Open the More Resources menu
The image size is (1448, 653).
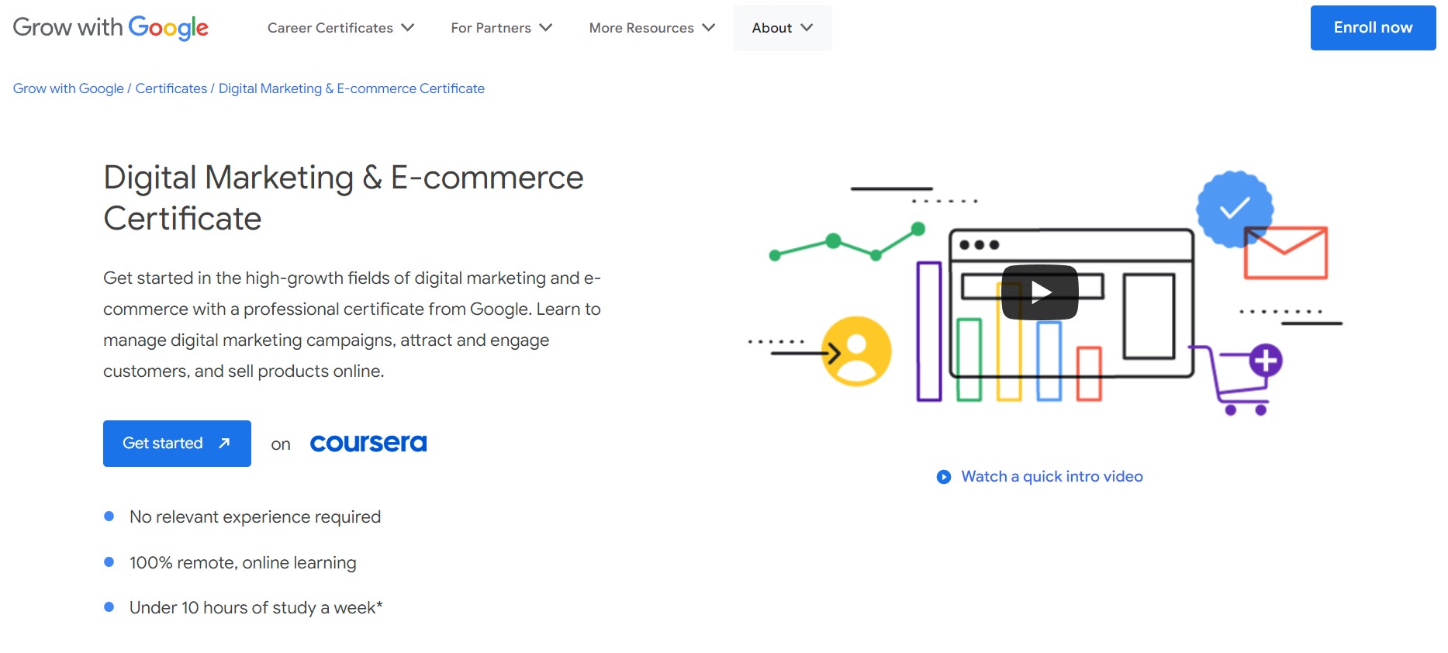click(651, 28)
